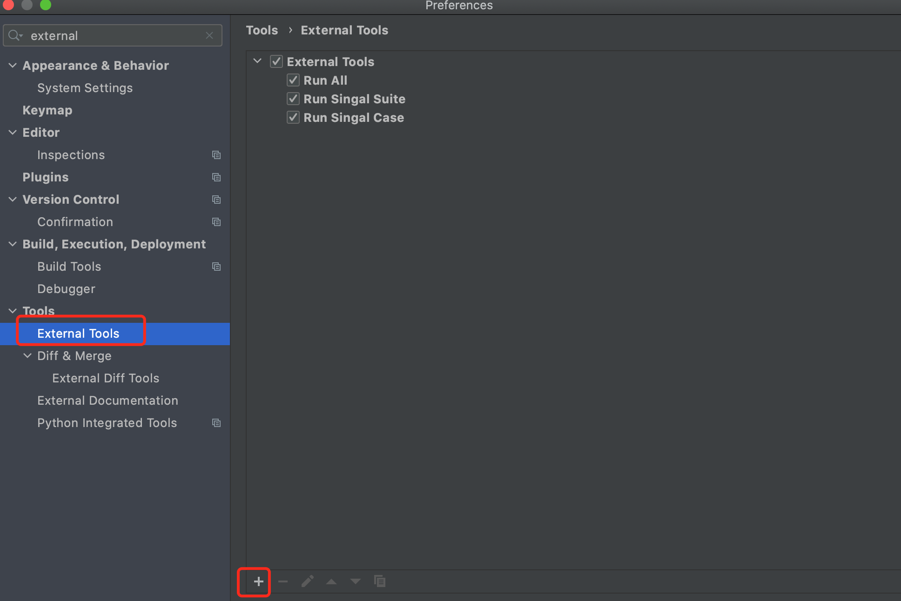Click the move down arrow icon
901x601 pixels.
(356, 581)
